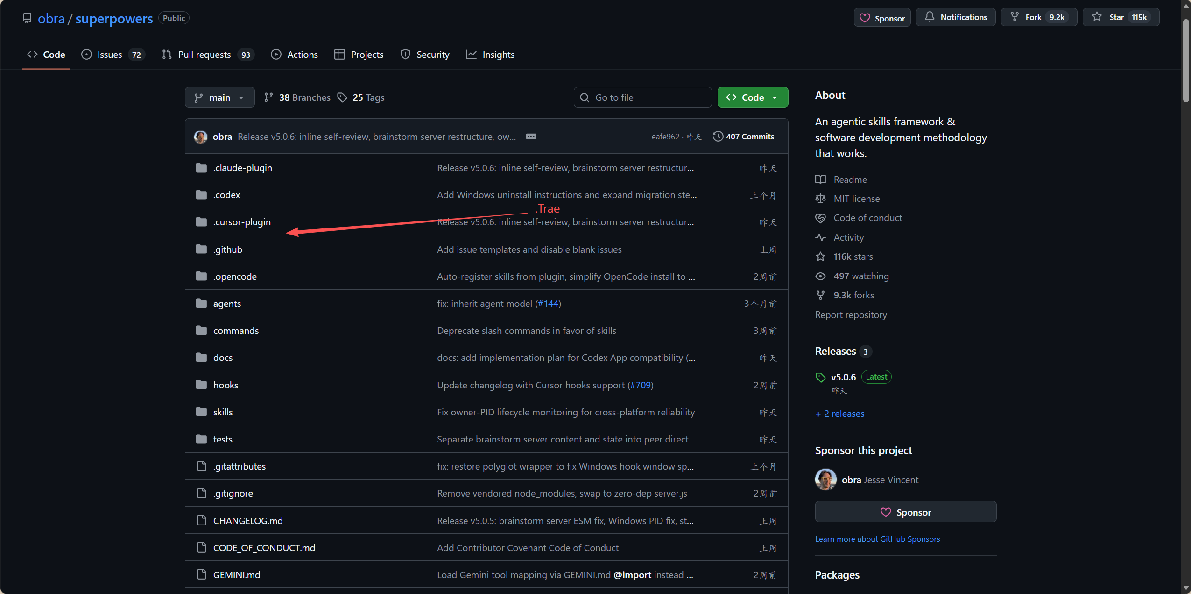The width and height of the screenshot is (1191, 594).
Task: Click the Tags label icon
Action: 342,97
